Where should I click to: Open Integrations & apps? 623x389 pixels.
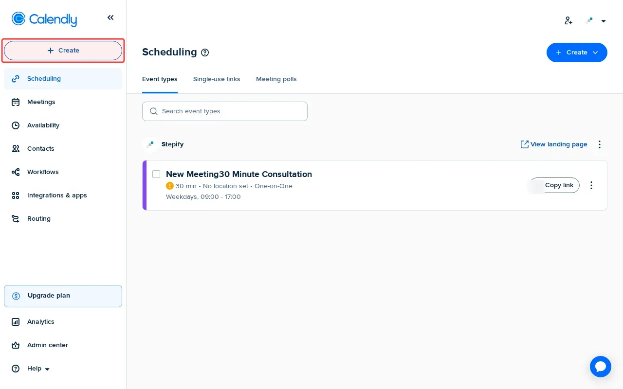(x=57, y=195)
